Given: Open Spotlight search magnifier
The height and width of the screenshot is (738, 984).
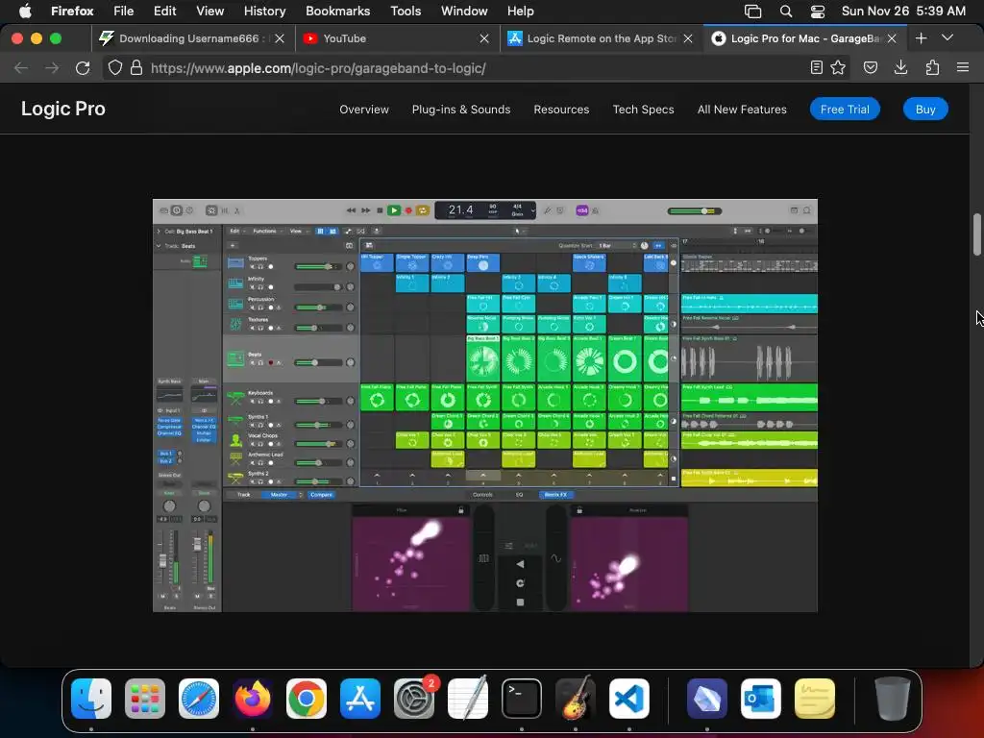Looking at the screenshot, I should [786, 11].
